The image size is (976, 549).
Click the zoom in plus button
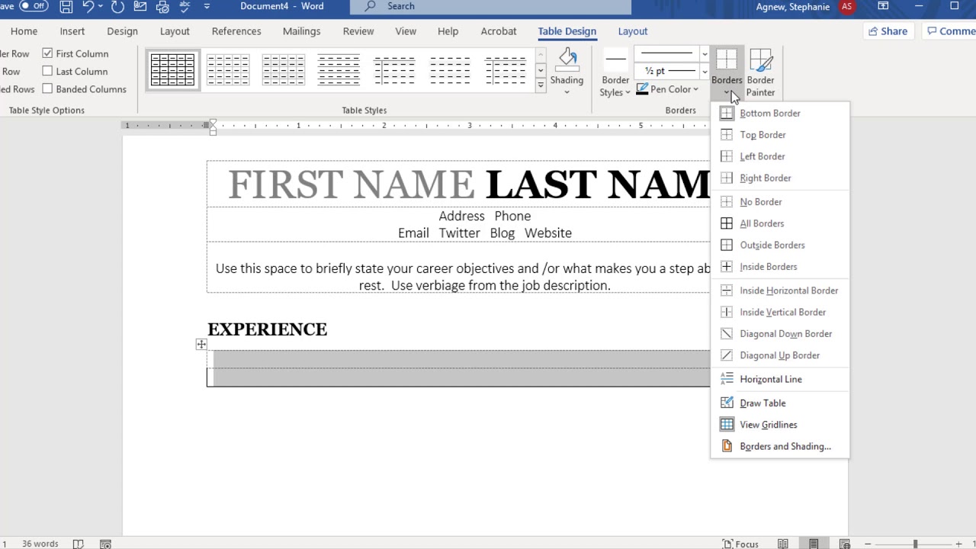[958, 544]
